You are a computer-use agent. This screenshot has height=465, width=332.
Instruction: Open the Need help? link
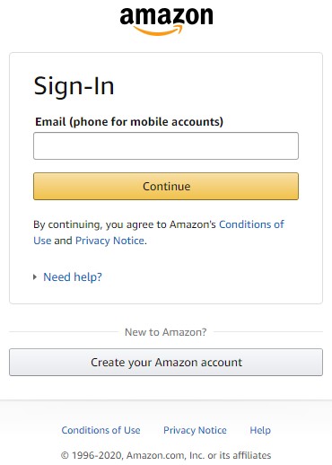[x=73, y=277]
